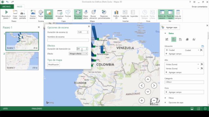Select the Ciudad location radio button
Image resolution: width=209 pixels, height=117 pixels.
(167, 50)
